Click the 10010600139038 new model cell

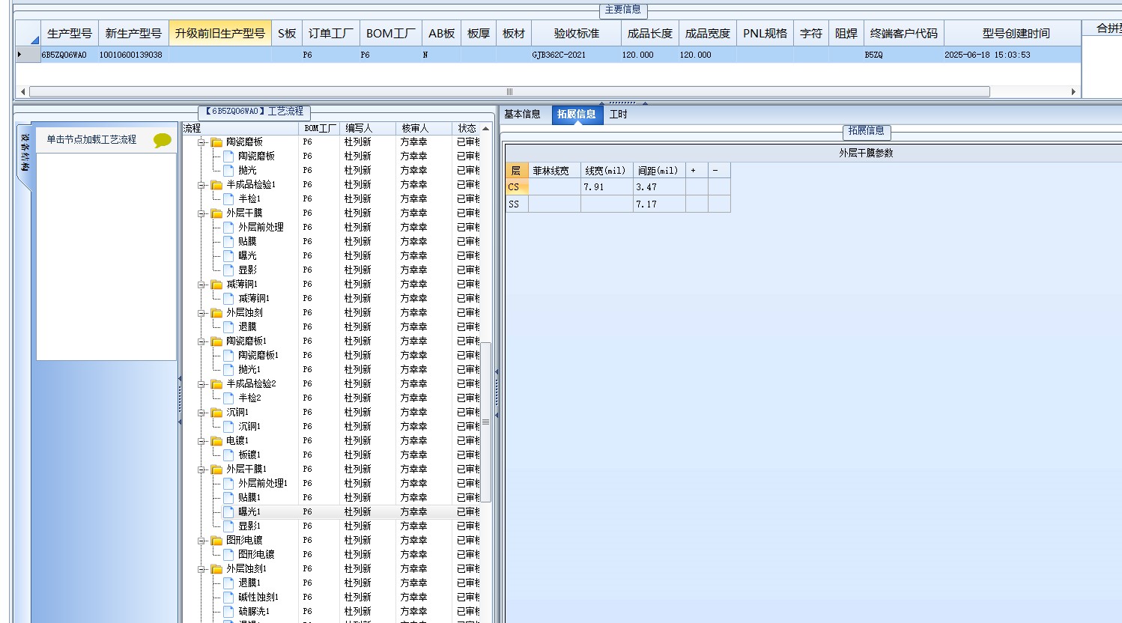pos(133,55)
